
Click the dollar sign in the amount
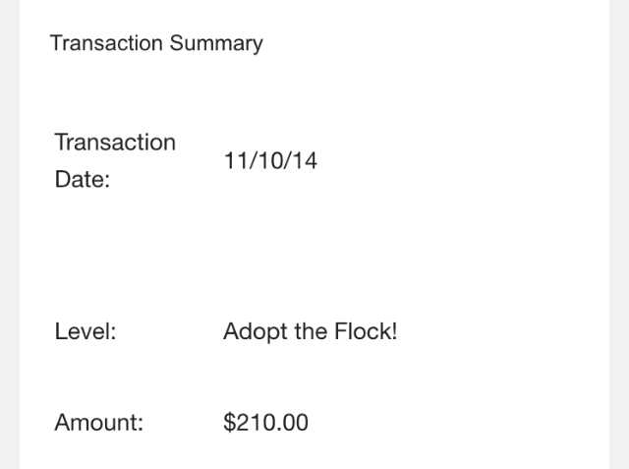(229, 423)
